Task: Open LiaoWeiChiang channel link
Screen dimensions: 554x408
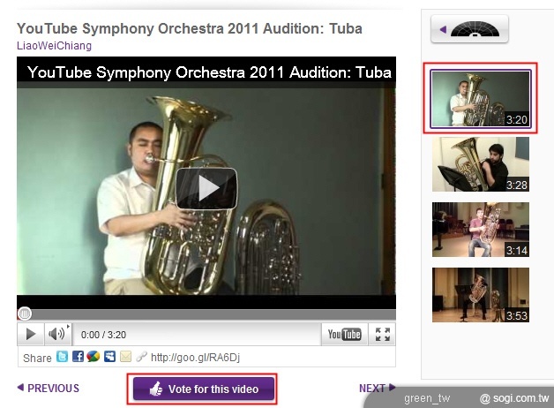Action: [54, 46]
